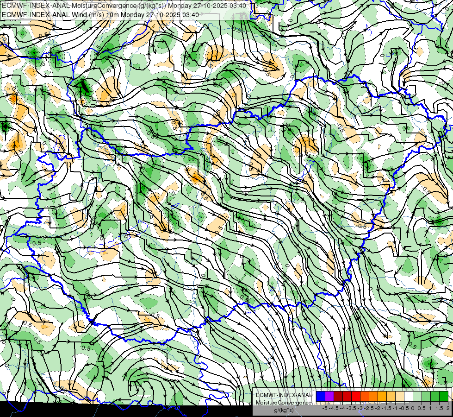Click the orange swatch ending at -2
Screen dimensions: 453x417
(x=373, y=396)
